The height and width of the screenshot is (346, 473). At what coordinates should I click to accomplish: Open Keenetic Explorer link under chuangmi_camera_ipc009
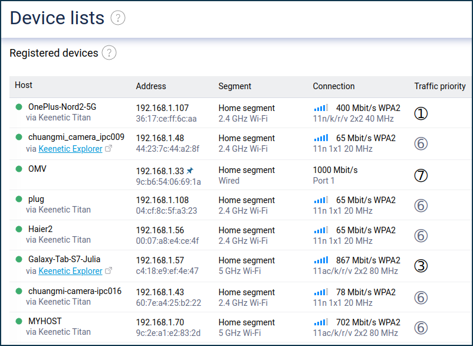[70, 149]
